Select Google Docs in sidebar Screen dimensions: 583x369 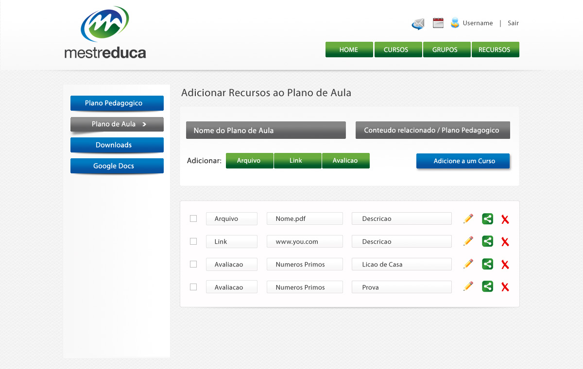tap(117, 166)
